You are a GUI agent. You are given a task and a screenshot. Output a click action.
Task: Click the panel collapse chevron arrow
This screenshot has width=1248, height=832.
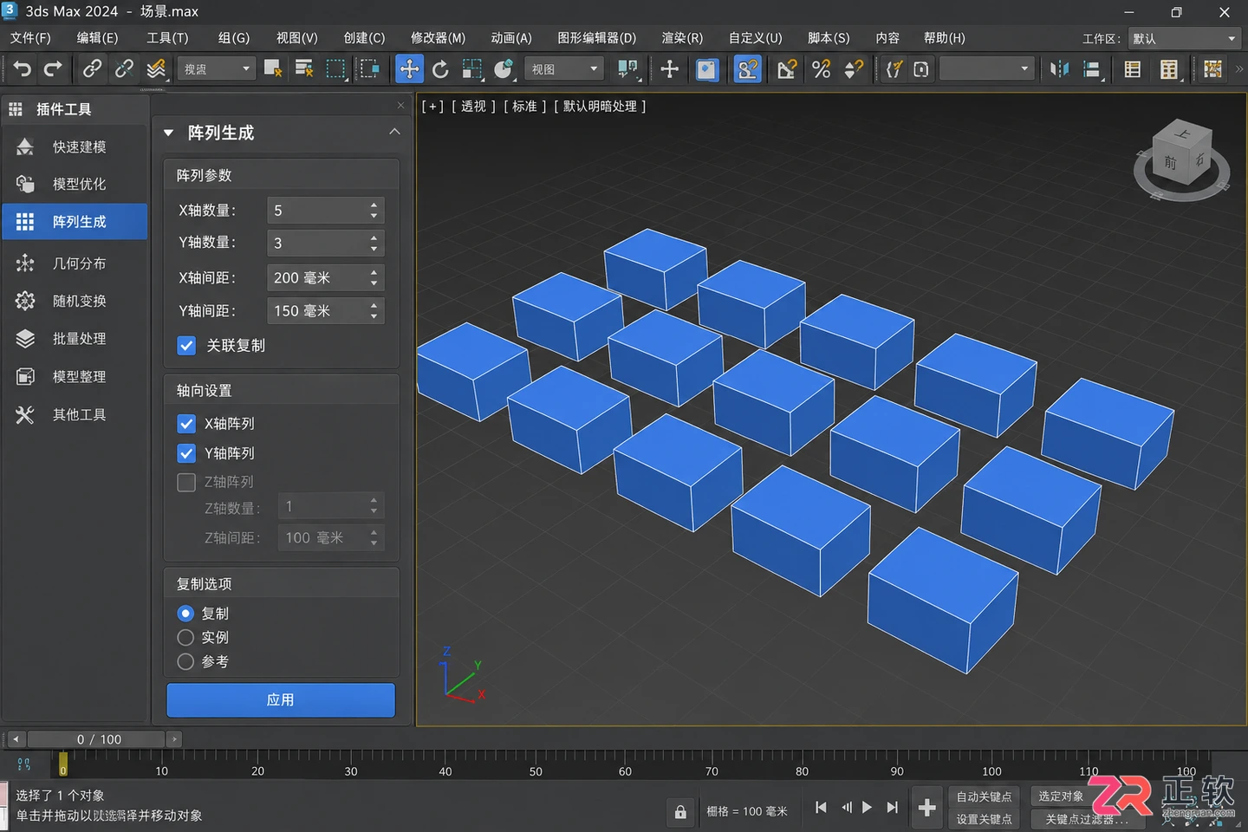click(x=394, y=132)
